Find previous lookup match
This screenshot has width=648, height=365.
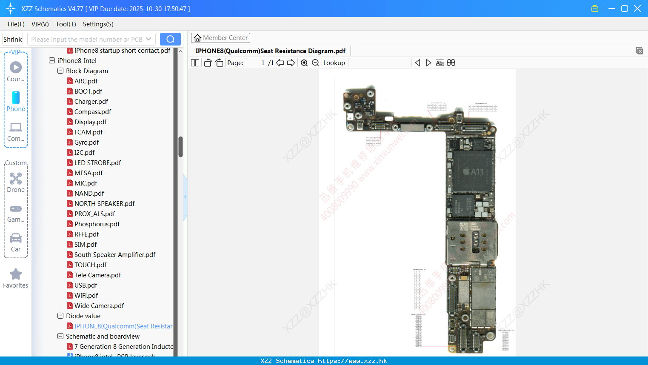[x=417, y=63]
